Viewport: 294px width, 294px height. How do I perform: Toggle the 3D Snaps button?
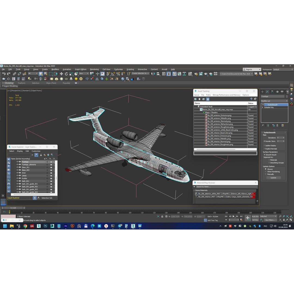(108, 74)
